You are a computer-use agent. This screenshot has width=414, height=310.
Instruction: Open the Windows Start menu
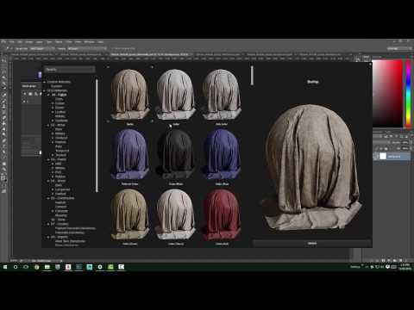pyautogui.click(x=5, y=267)
